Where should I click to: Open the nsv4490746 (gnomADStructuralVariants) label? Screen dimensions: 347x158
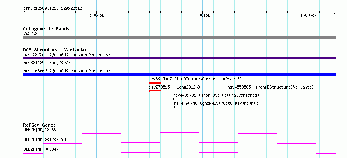coord(217,103)
